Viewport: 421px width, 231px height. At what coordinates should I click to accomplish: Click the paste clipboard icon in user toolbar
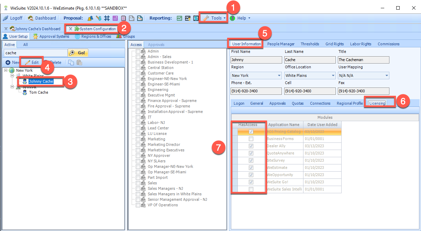(79, 62)
